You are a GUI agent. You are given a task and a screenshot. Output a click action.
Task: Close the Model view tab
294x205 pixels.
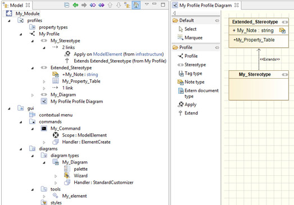28,5
